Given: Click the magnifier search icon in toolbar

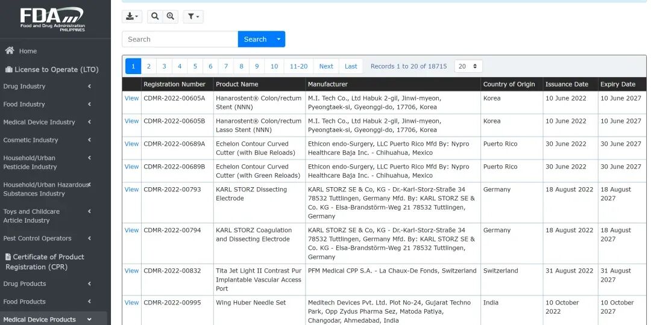Looking at the screenshot, I should (x=155, y=17).
